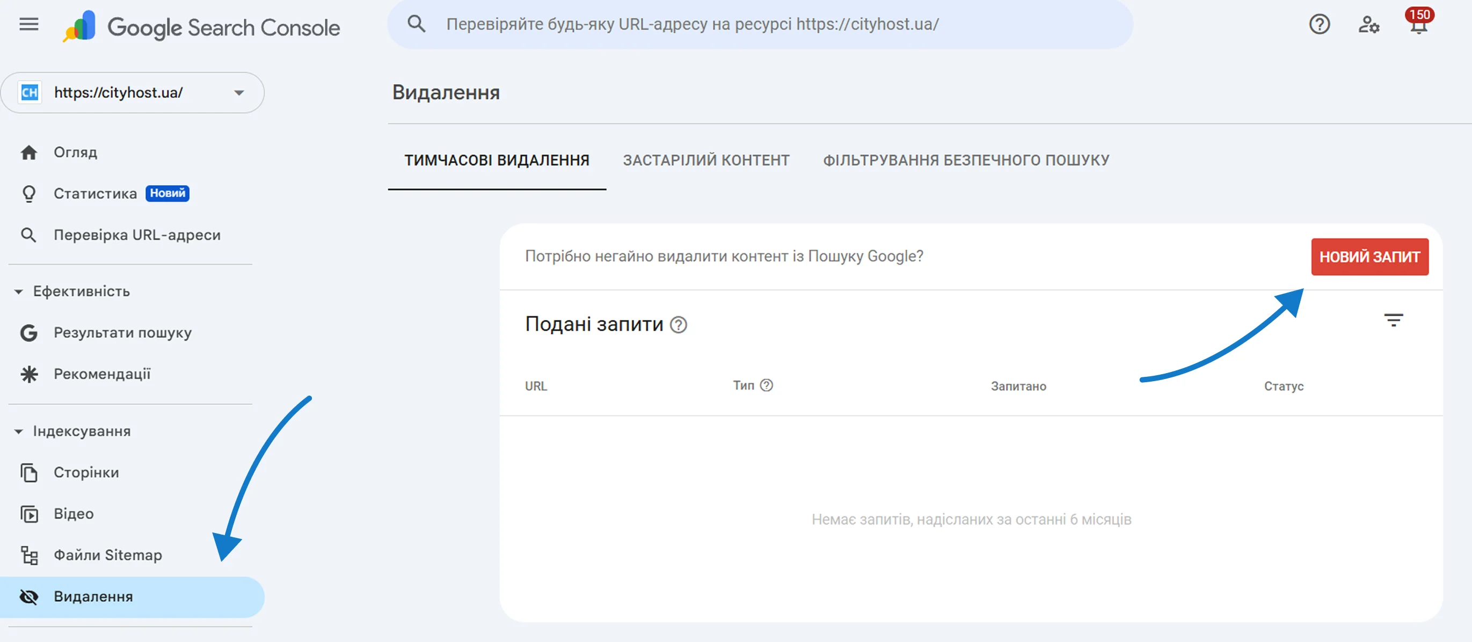
Task: Collapse the Індексування section
Action: 19,431
